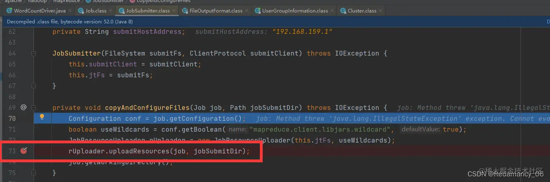The image size is (550, 182).
Task: Click the 'name:' parameter hint on line 71
Action: click(238, 129)
